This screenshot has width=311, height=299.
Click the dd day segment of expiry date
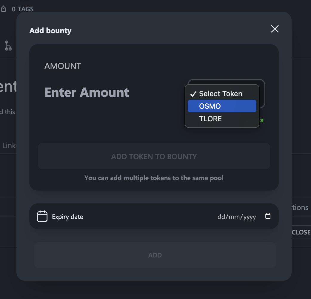pos(221,217)
